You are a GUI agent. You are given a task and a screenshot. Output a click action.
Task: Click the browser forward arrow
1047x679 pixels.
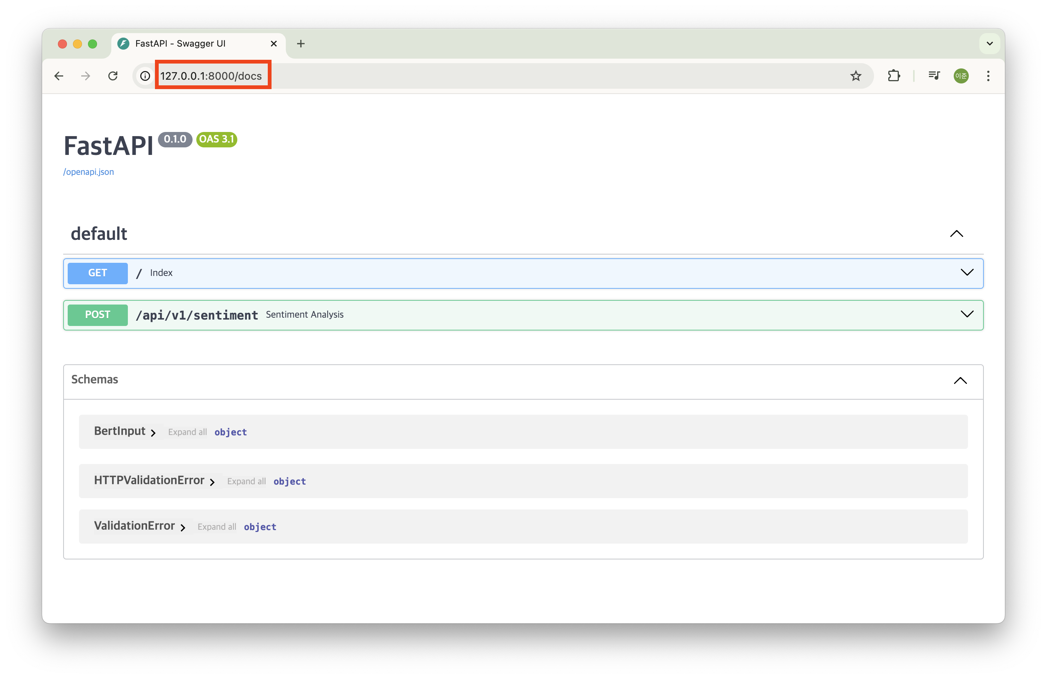[x=86, y=76]
